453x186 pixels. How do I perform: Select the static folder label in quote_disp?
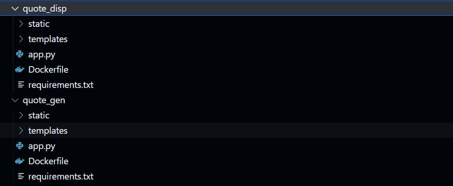(x=39, y=24)
